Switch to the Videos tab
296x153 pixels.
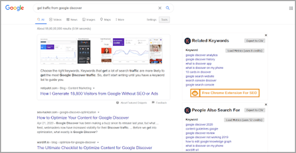pyautogui.click(x=55, y=20)
